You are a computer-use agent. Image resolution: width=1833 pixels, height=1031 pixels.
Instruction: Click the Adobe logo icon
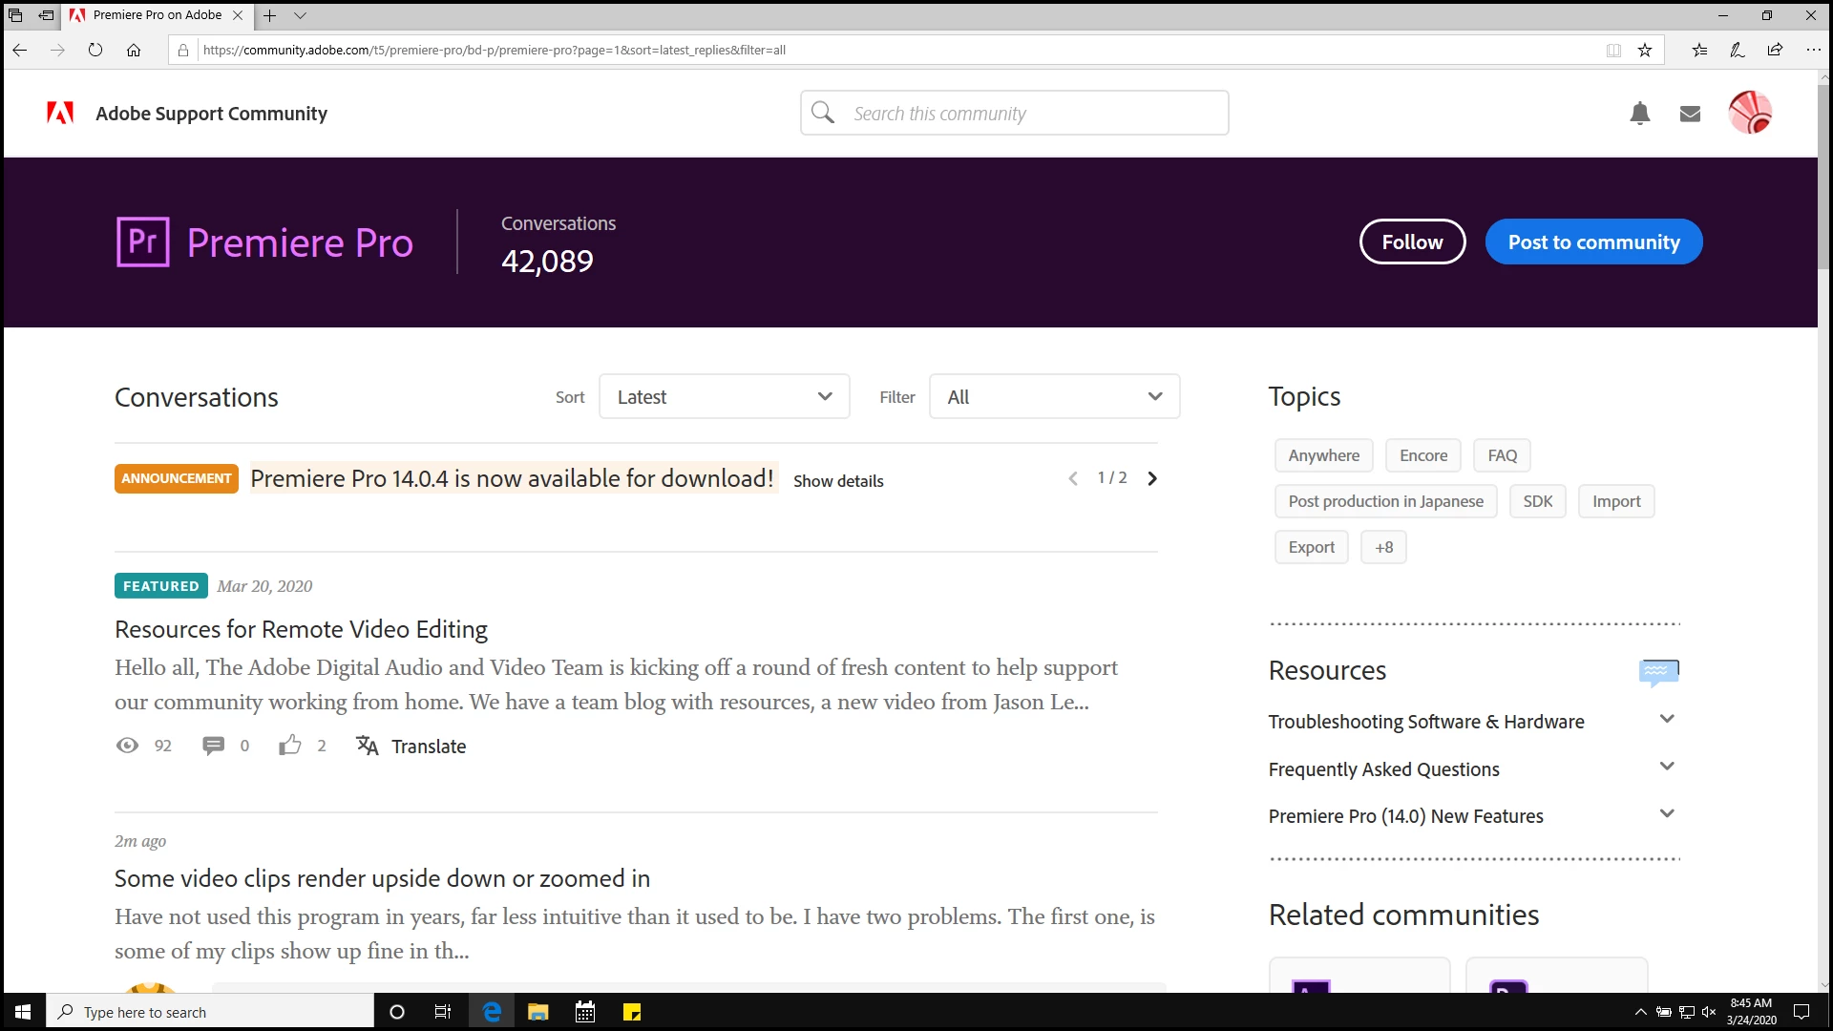tap(60, 114)
